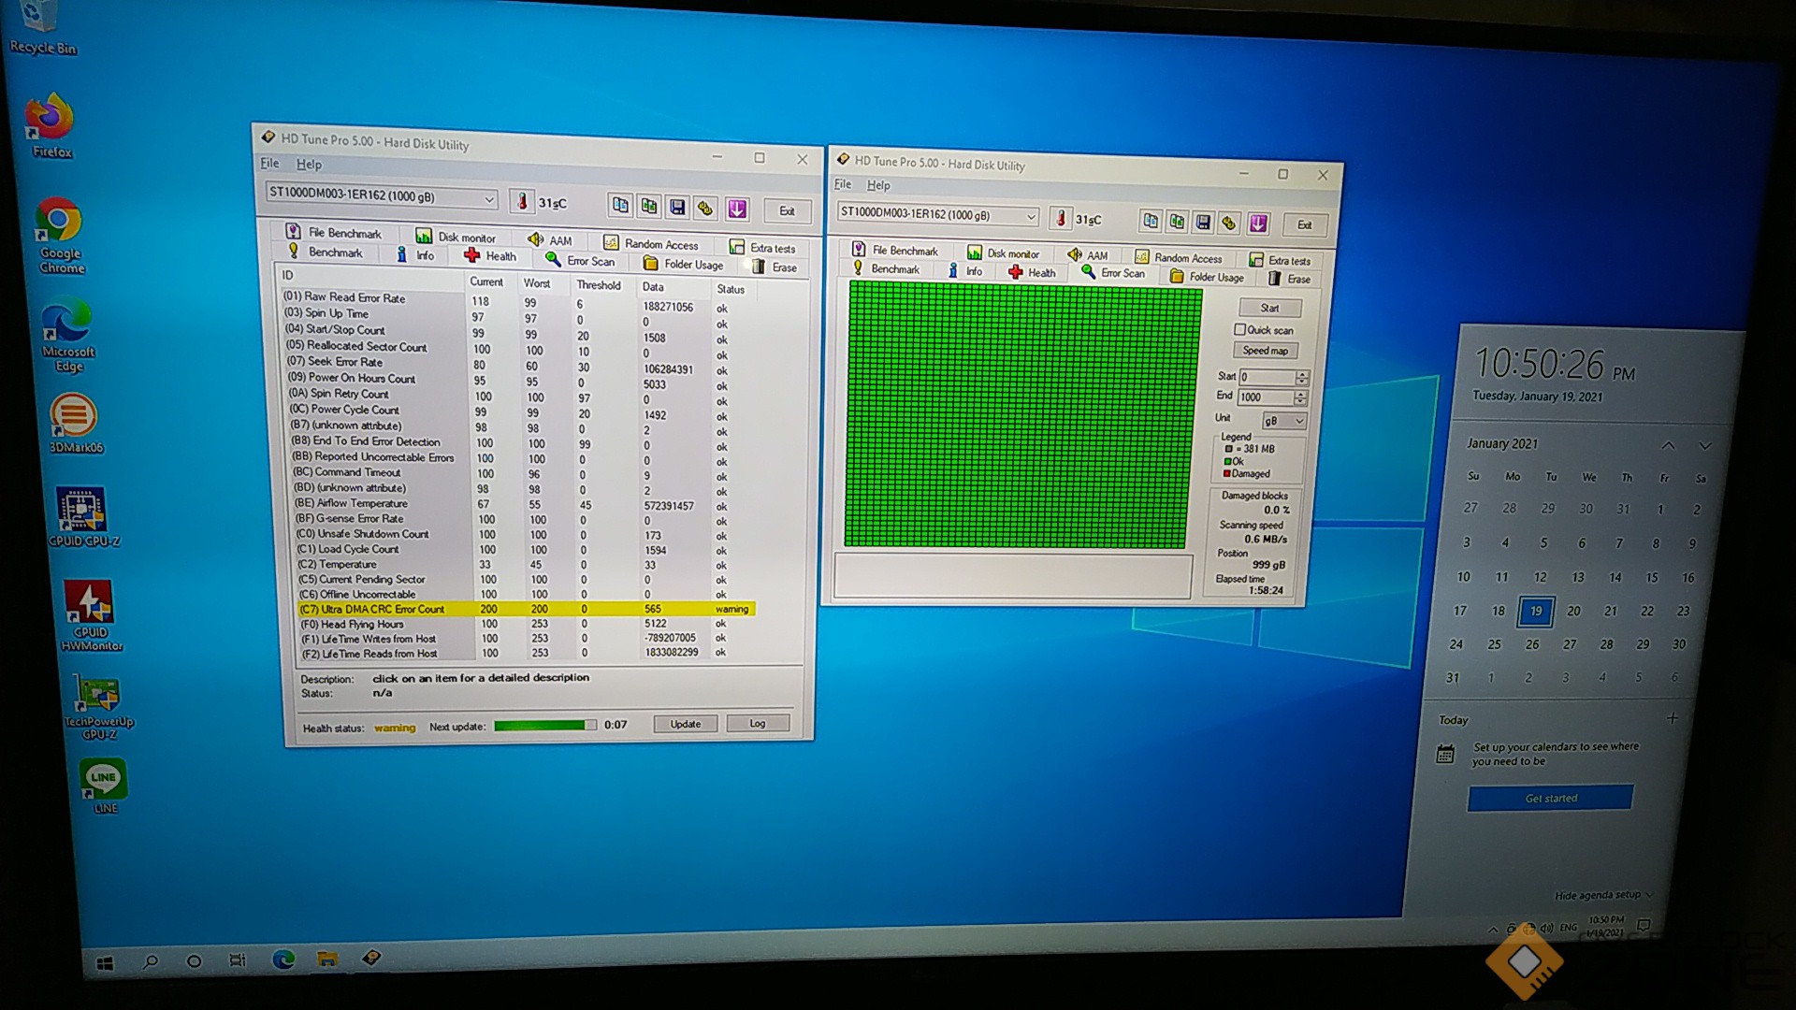Enable the Quick scan checkbox
Viewport: 1796px width, 1010px height.
tap(1240, 329)
